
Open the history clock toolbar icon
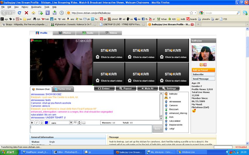62,13
